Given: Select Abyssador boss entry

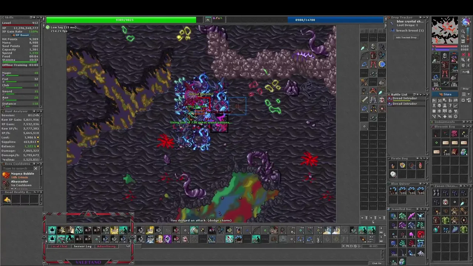Looking at the screenshot, I should (20, 183).
